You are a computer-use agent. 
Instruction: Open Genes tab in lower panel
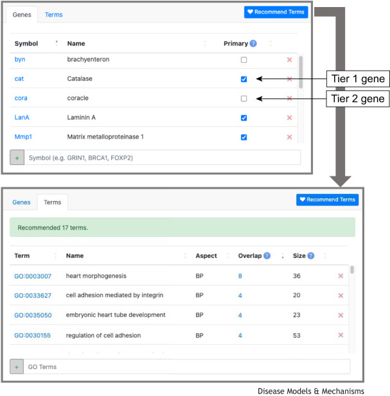21,202
